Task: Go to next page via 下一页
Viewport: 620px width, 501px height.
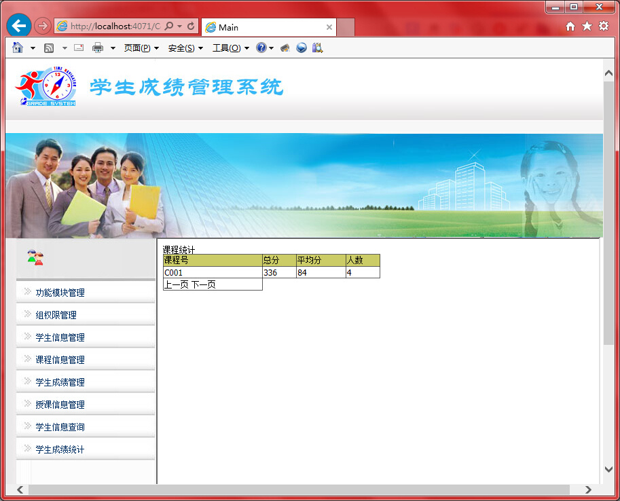Action: click(204, 284)
